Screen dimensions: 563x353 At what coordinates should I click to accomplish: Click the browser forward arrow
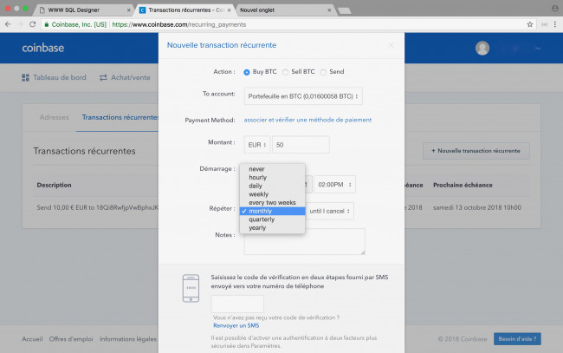[20, 24]
